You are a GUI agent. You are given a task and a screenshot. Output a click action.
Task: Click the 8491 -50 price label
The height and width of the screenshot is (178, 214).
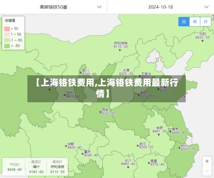pos(160,131)
